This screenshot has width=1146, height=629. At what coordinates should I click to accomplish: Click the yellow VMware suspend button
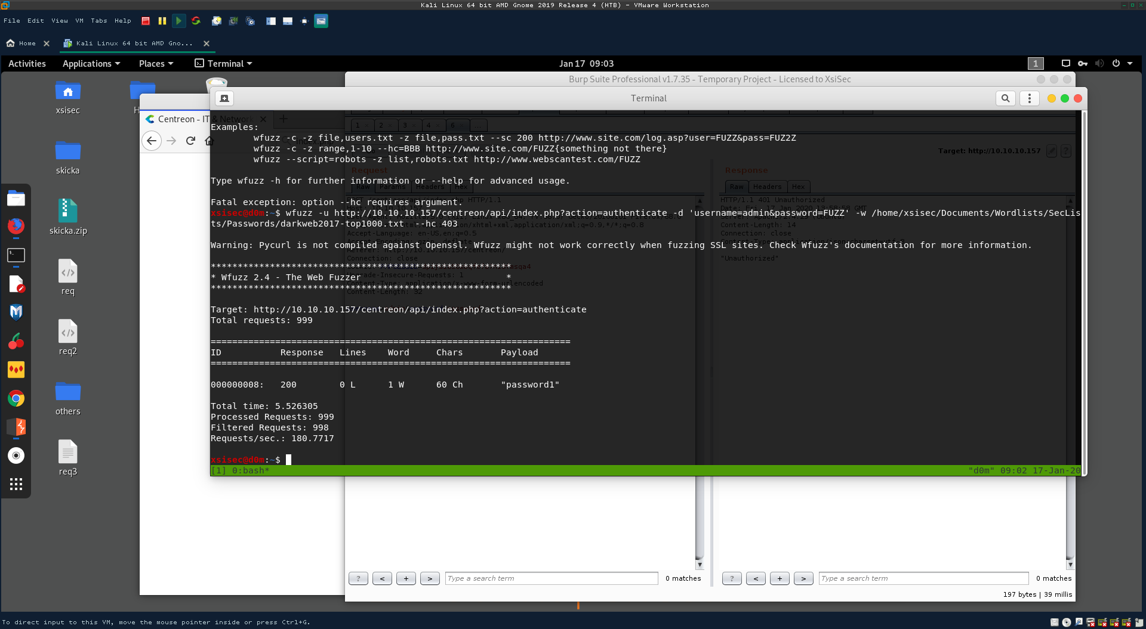coord(162,21)
